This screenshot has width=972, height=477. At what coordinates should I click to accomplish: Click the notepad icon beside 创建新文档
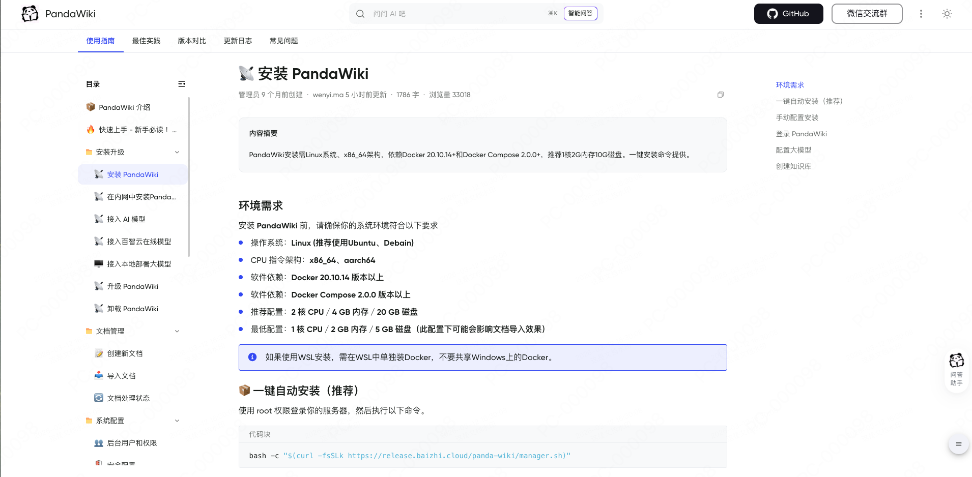[99, 353]
